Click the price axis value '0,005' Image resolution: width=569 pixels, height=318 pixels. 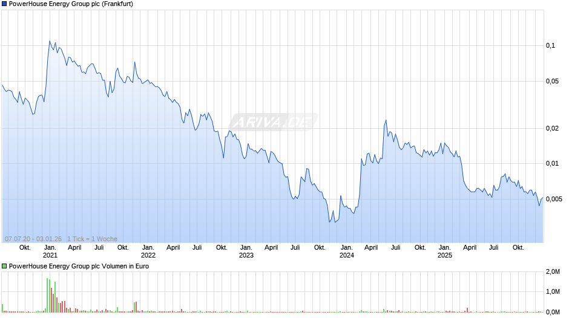click(554, 199)
